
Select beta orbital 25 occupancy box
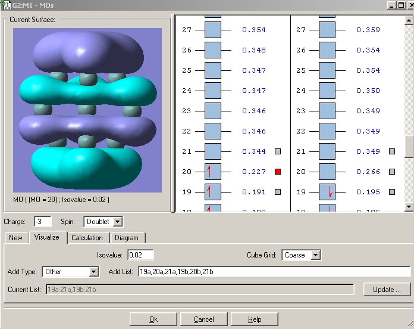pos(327,70)
